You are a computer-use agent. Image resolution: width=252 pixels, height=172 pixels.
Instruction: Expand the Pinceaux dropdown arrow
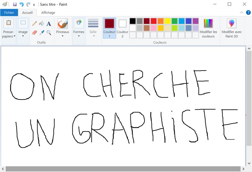[62, 36]
